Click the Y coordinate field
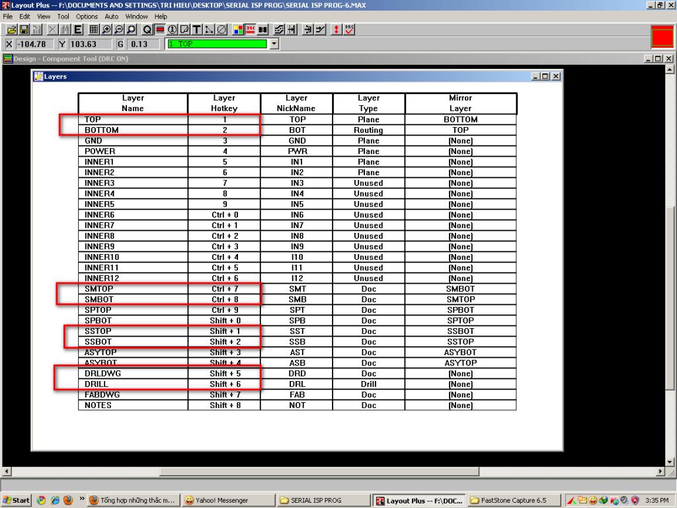Viewport: 677px width, 508px height. (x=90, y=44)
